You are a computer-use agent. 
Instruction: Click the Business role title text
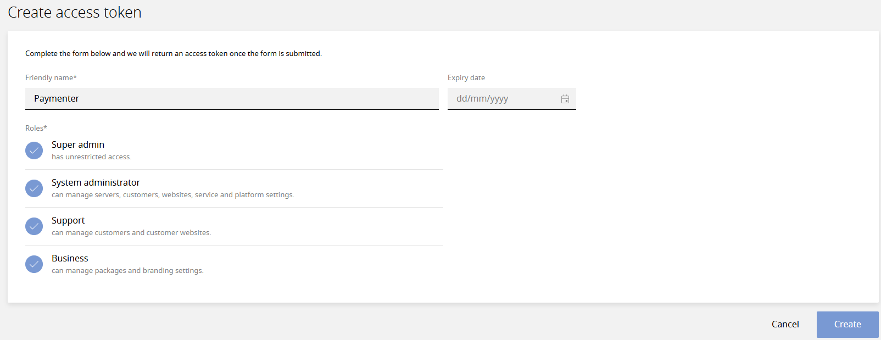coord(70,258)
